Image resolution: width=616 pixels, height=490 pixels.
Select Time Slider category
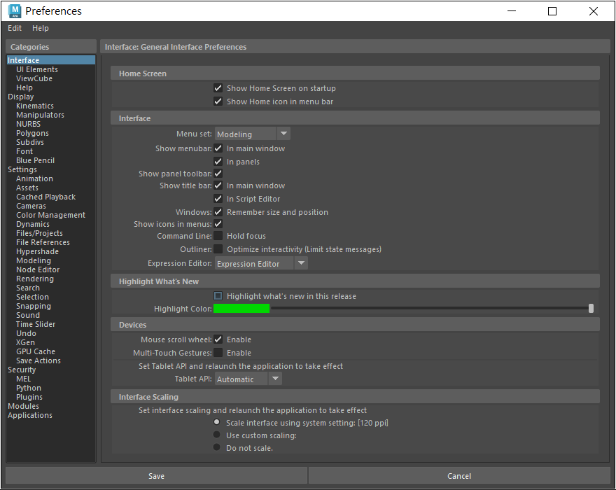[x=36, y=324]
